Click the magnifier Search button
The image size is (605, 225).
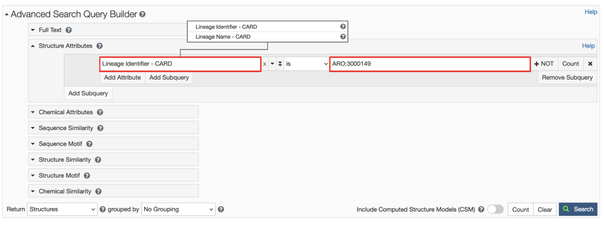(x=578, y=209)
